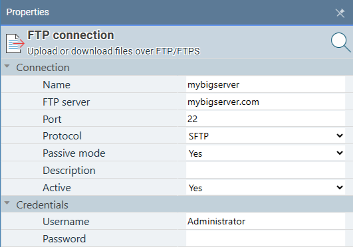Edit the FTP server field mybigserver.com
The image size is (353, 247).
[x=265, y=102]
